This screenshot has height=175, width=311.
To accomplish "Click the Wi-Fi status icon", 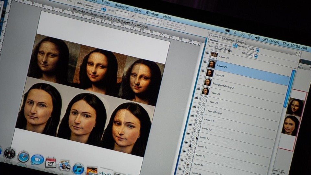I will [x=250, y=36].
